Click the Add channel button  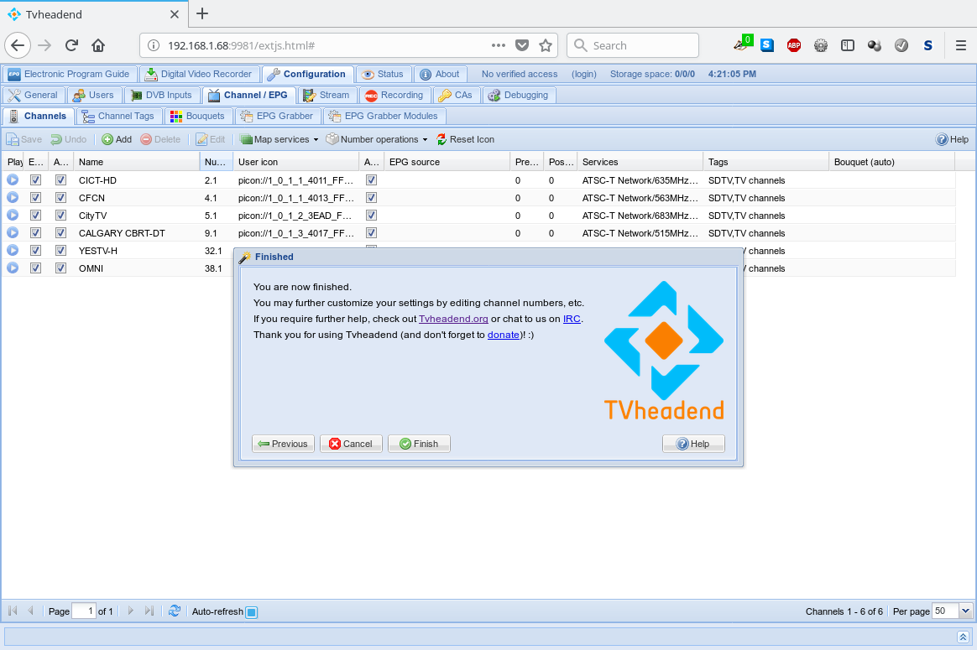pos(117,139)
